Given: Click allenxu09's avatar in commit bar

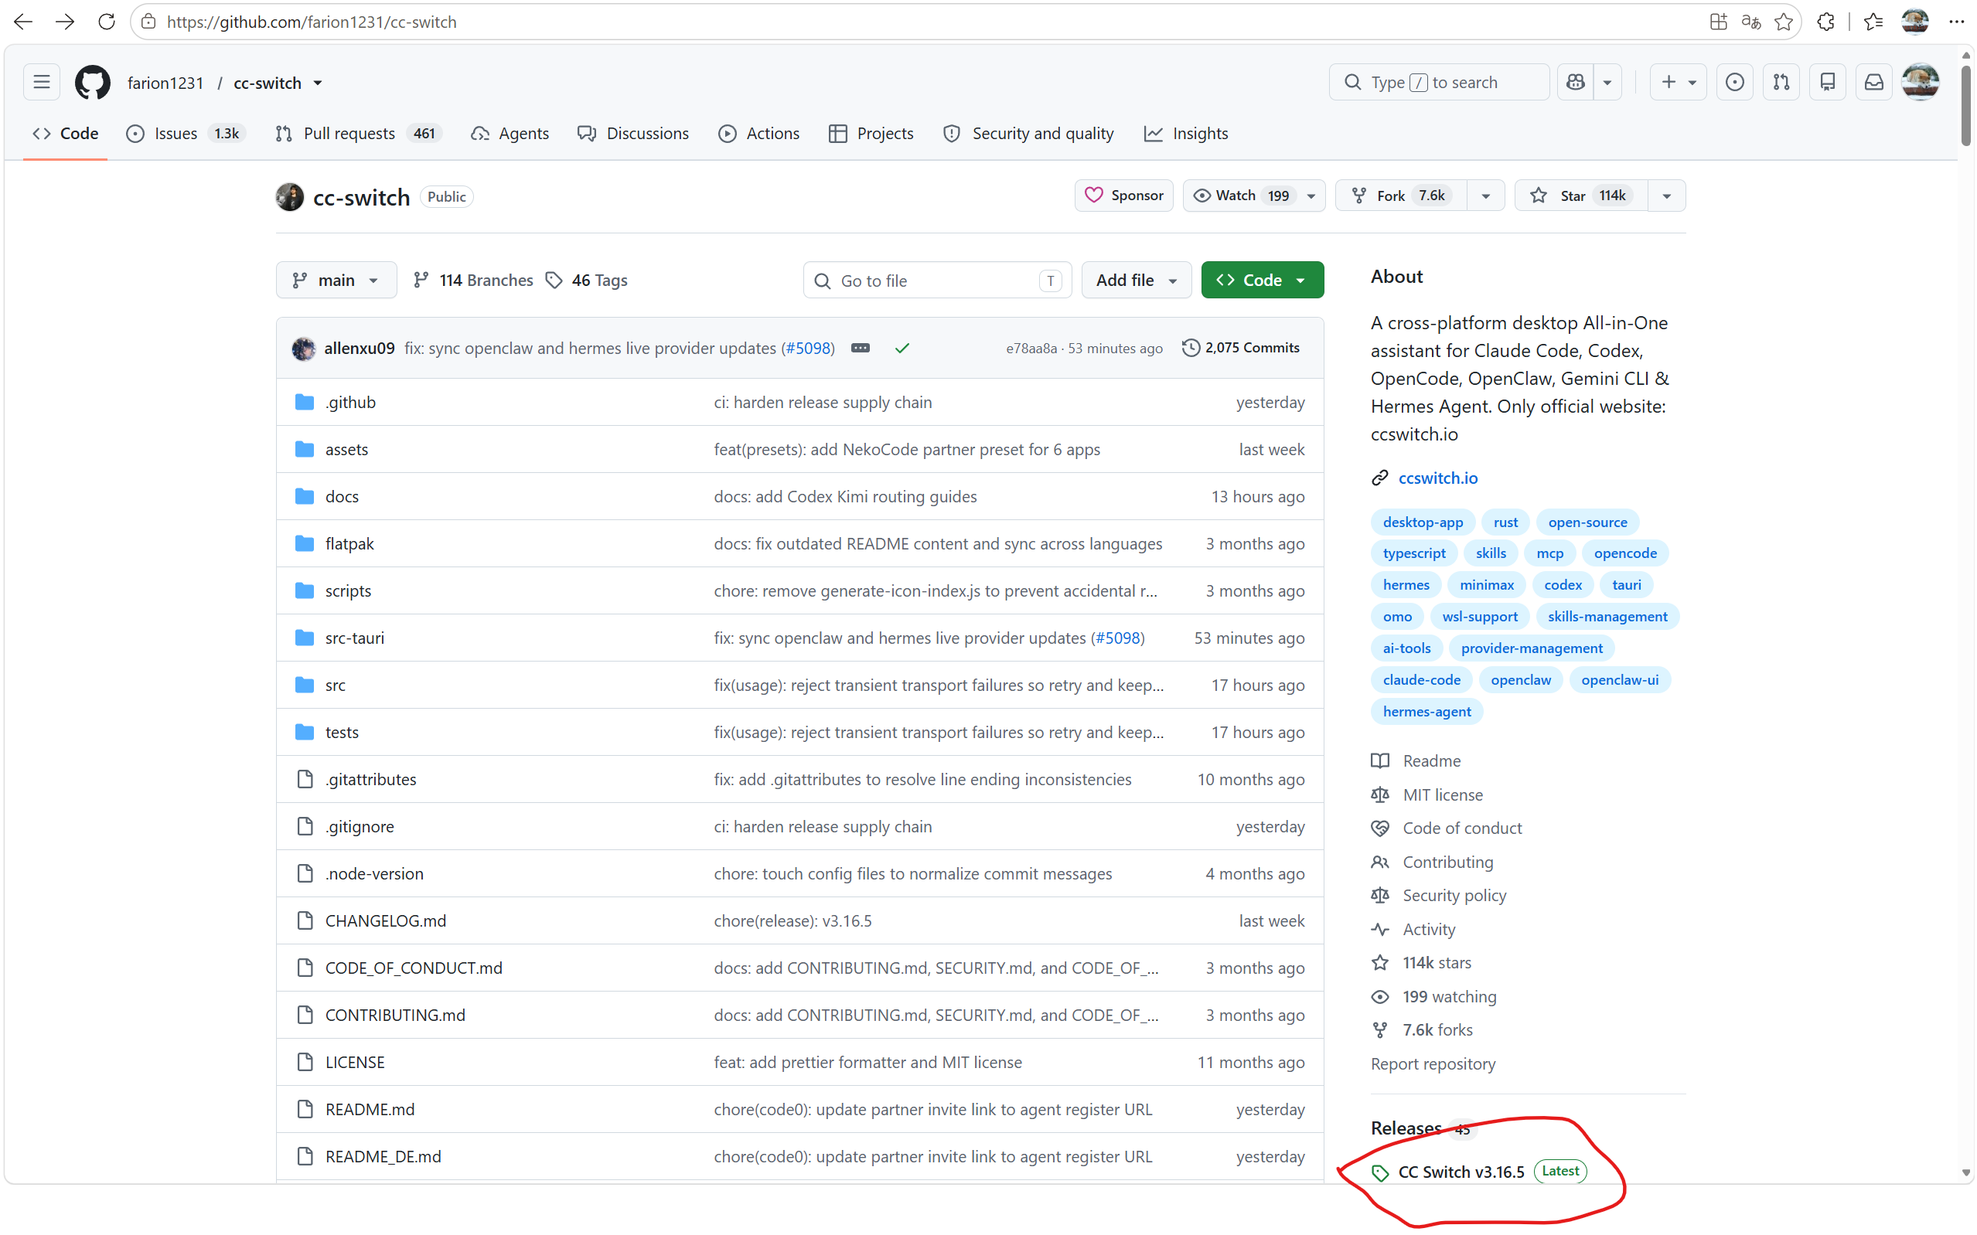Looking at the screenshot, I should tap(304, 348).
